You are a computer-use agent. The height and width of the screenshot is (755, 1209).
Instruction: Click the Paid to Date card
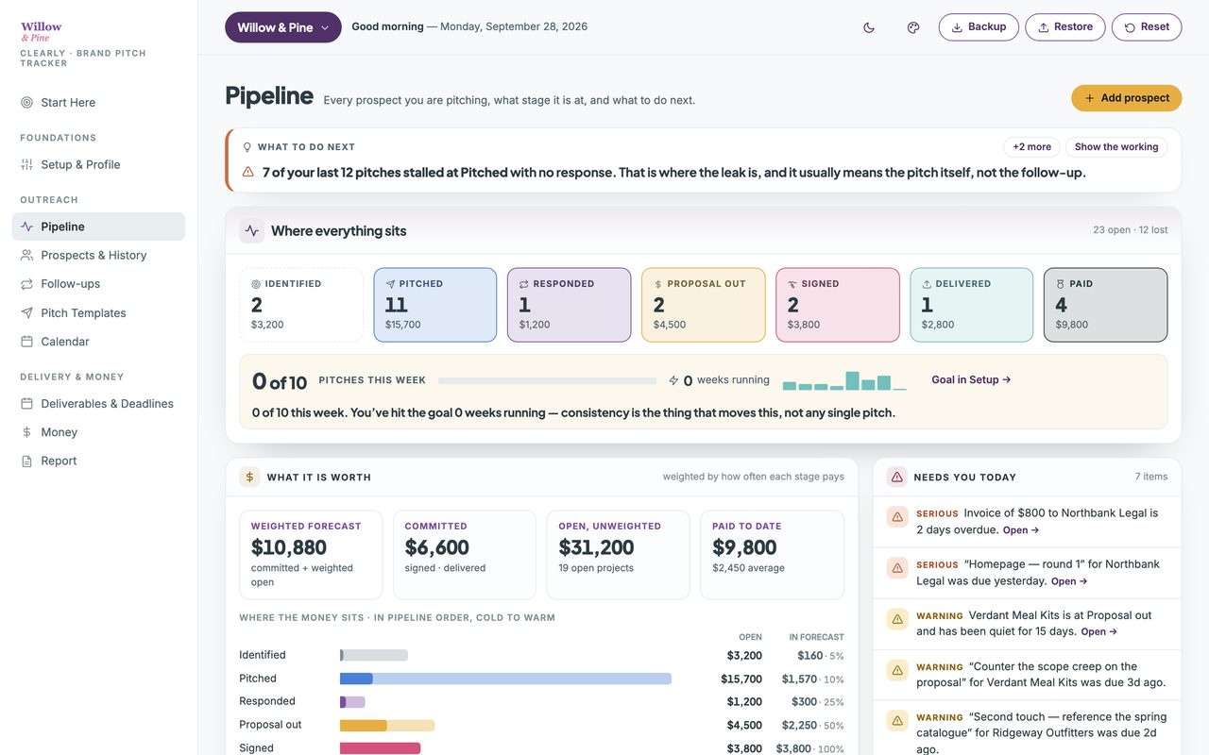pos(772,555)
